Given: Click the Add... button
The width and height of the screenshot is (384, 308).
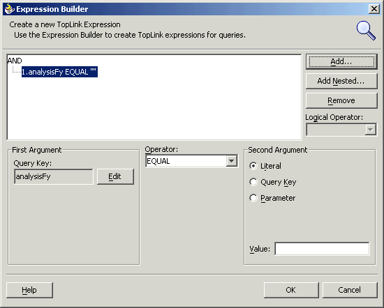Looking at the screenshot, I should [341, 61].
